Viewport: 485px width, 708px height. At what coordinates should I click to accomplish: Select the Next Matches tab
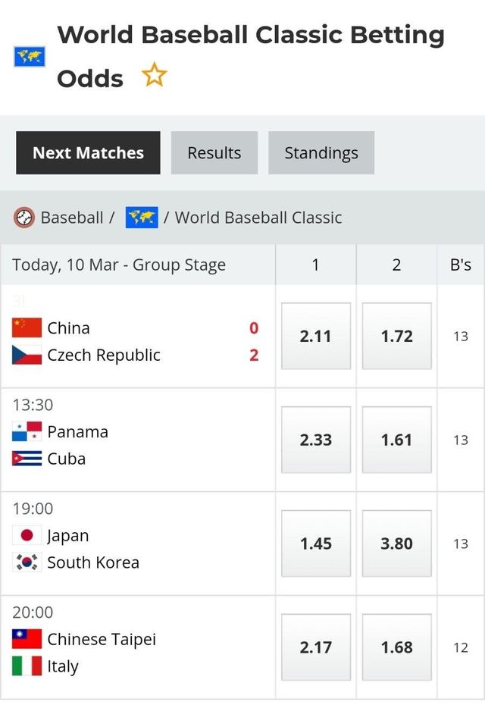point(88,153)
